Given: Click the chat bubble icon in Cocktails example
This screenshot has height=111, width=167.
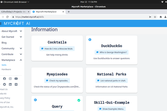Looking at the screenshot, I should coord(42,49).
